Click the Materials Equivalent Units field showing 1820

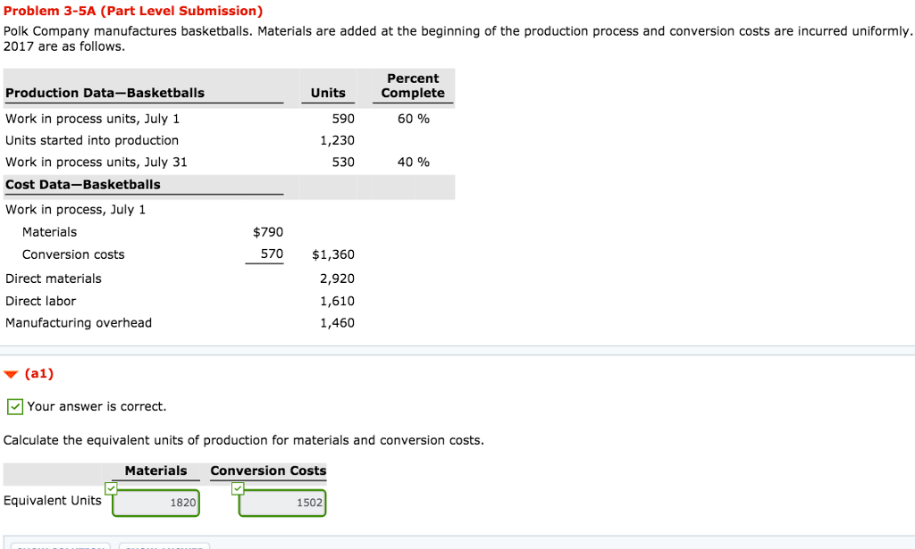coord(155,503)
